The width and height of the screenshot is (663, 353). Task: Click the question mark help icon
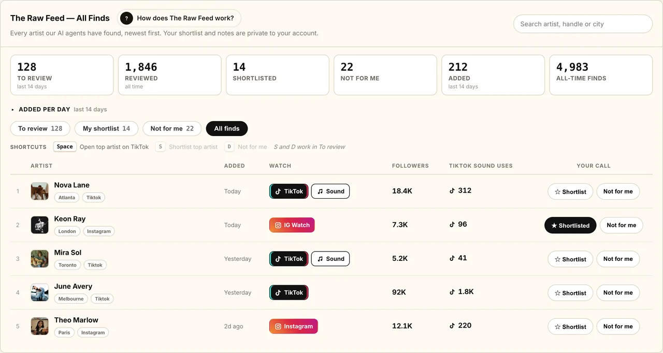click(126, 18)
